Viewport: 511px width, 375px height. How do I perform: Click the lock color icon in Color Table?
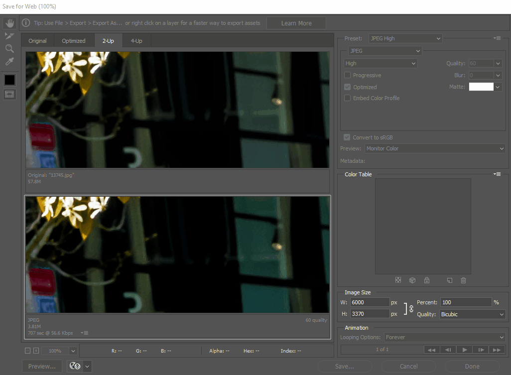point(426,280)
